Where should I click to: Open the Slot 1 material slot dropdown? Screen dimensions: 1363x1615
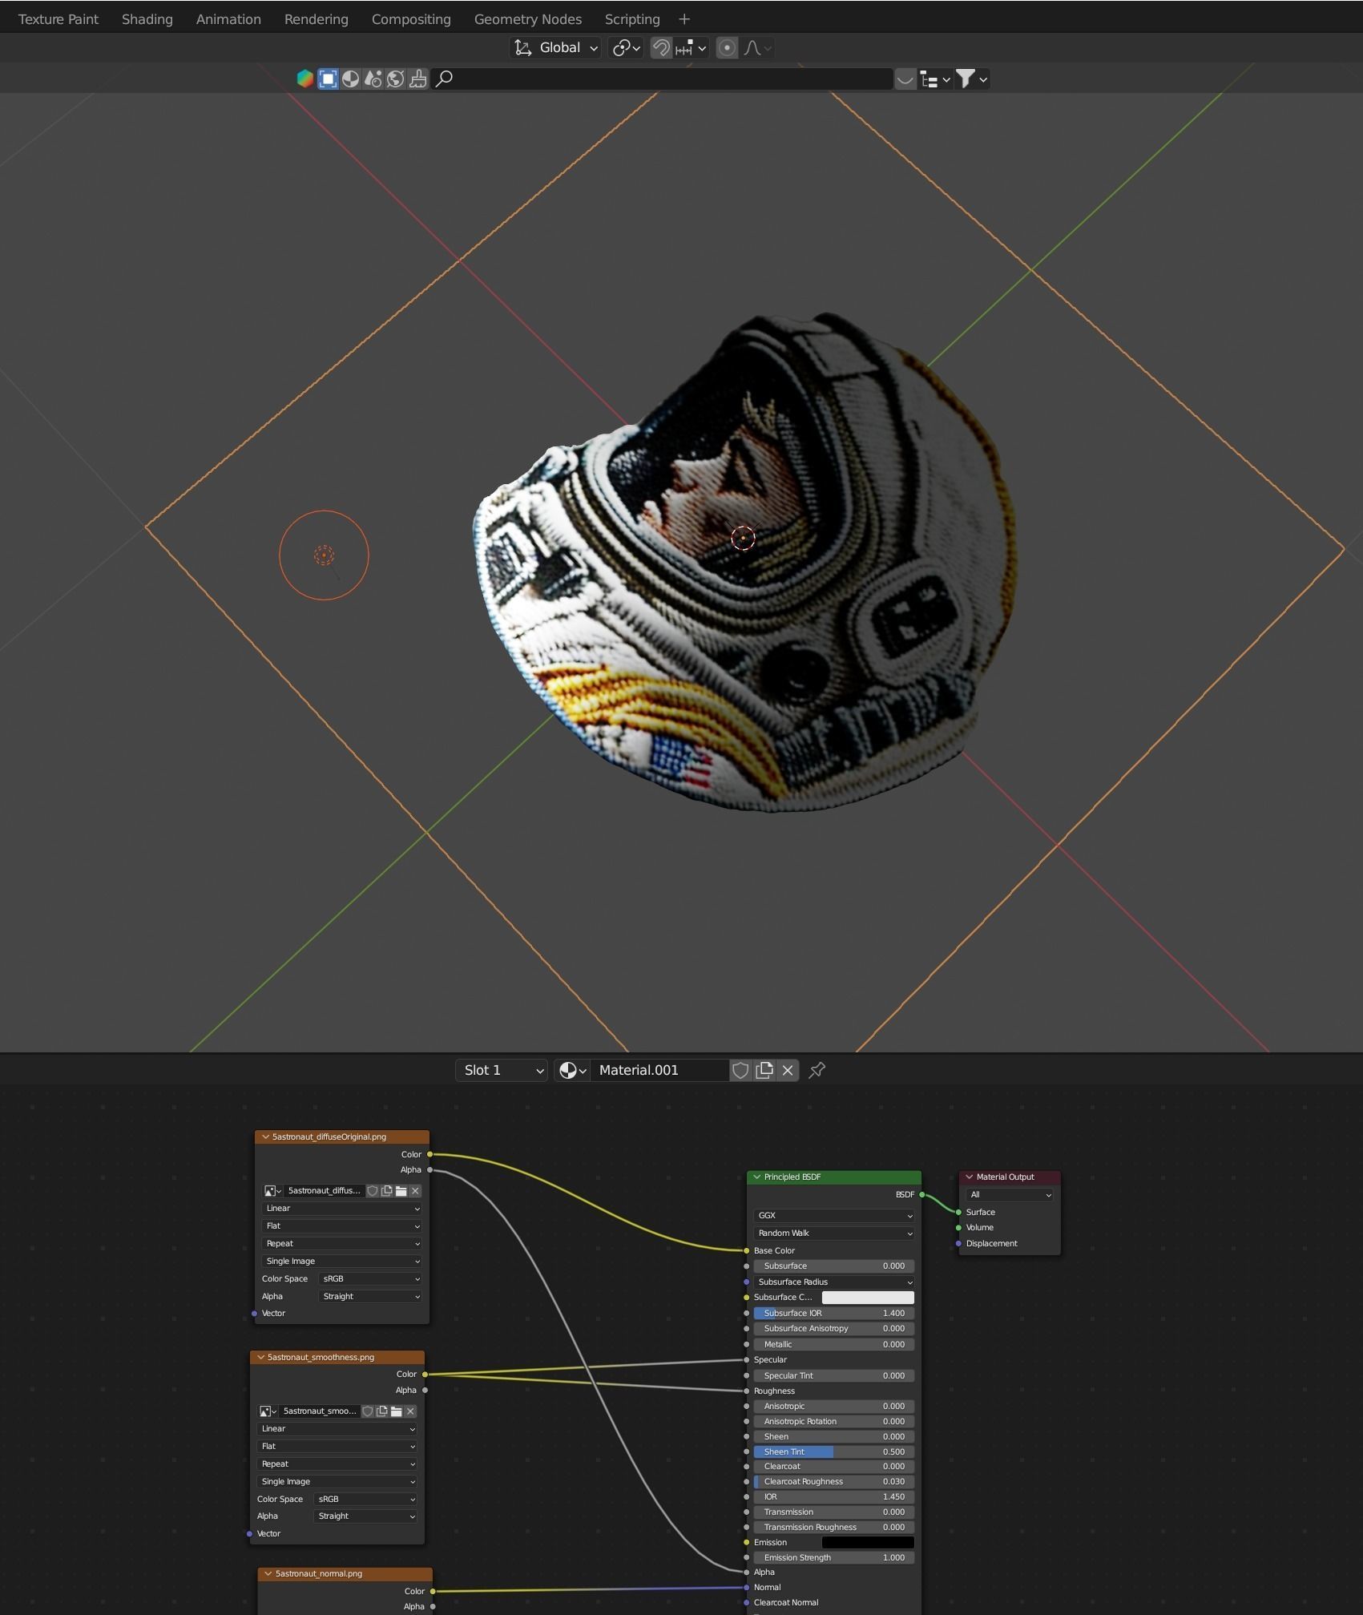pyautogui.click(x=502, y=1070)
